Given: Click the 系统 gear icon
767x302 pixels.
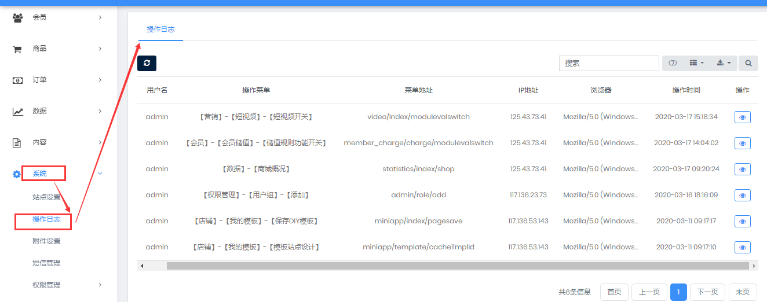Looking at the screenshot, I should [x=17, y=174].
